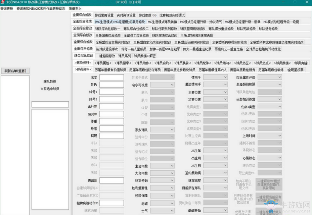
Task: Click the 刷新名单(重要) button
Action: [15, 71]
